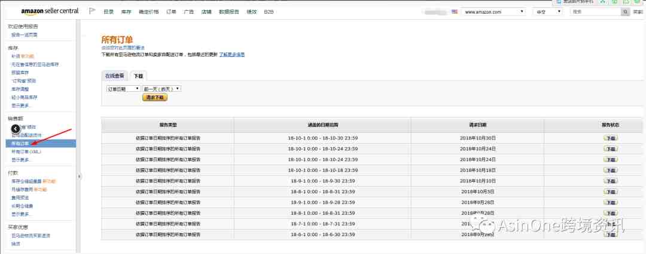Open the 补货 sidebar link
646x254 pixels.
(15, 56)
